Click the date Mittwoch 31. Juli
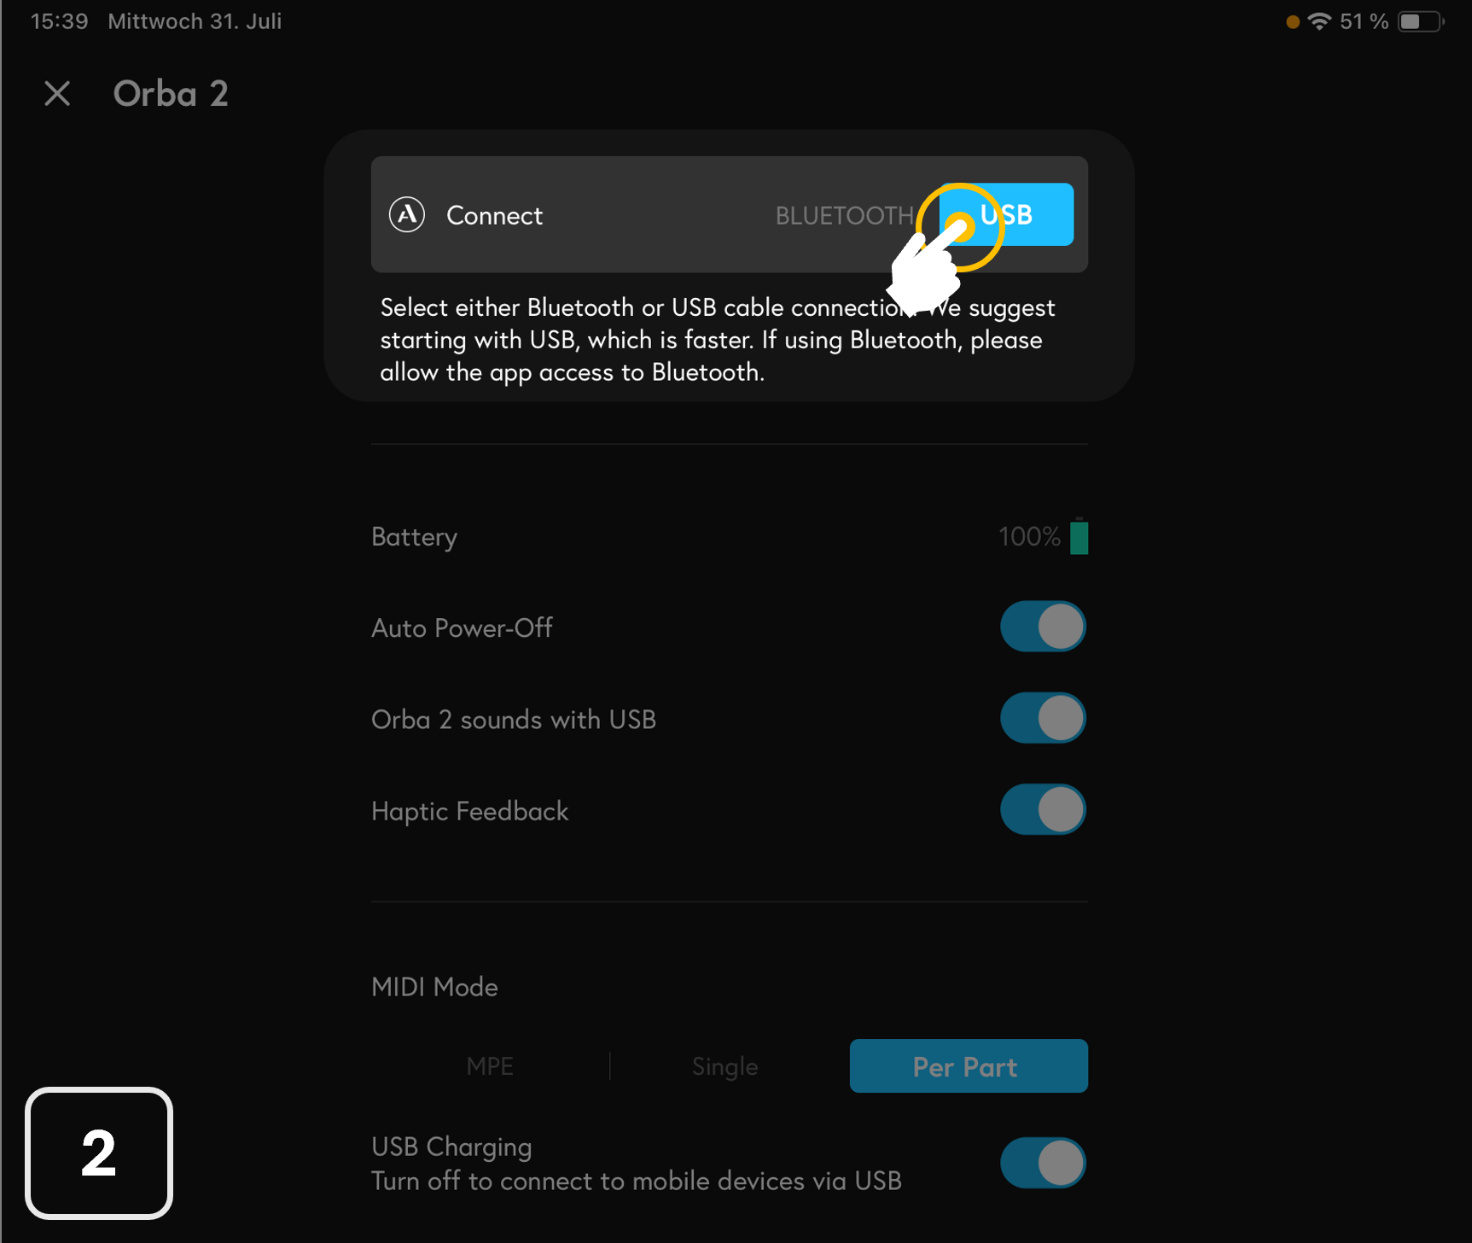The height and width of the screenshot is (1243, 1472). 195,21
